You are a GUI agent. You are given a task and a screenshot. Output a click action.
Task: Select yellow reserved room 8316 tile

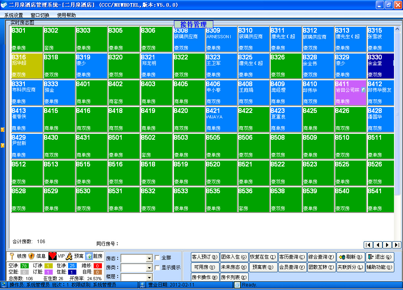pos(27,66)
